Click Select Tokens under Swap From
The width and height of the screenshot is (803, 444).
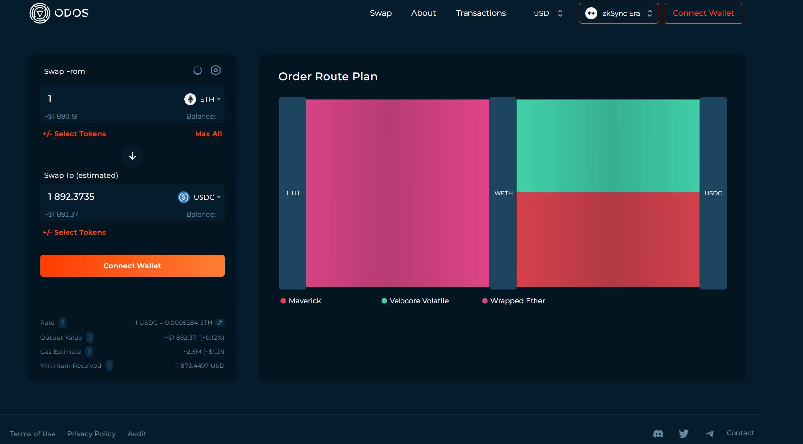74,134
